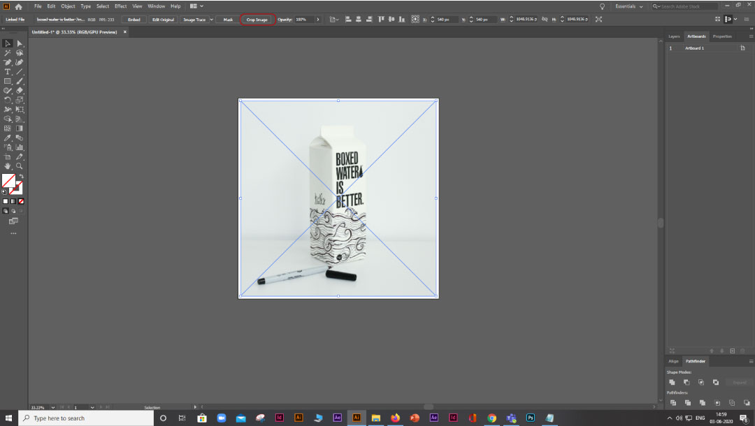Viewport: 755px width, 426px height.
Task: Select the Rectangle tool
Action: pos(8,81)
